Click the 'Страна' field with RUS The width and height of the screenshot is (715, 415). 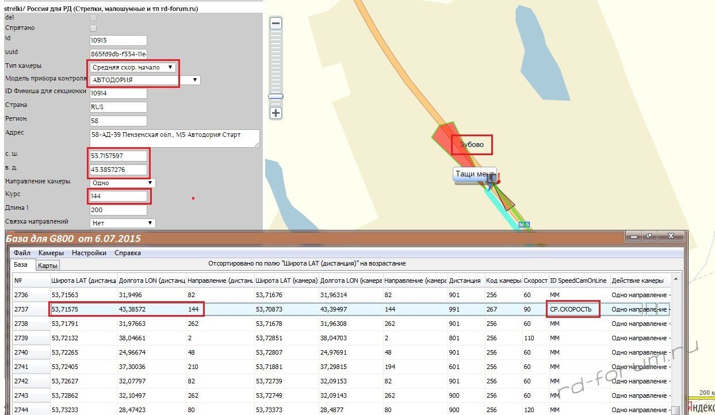click(118, 107)
